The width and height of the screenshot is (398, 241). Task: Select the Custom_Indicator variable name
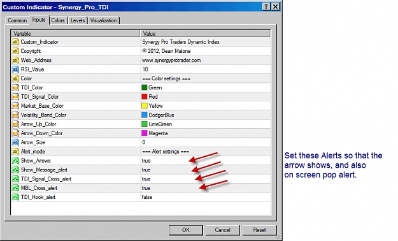pos(39,42)
